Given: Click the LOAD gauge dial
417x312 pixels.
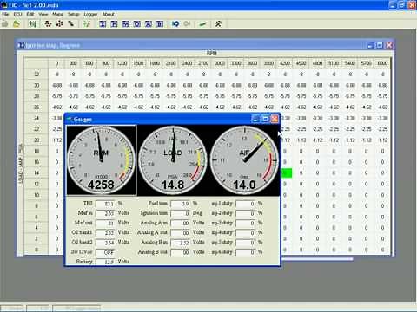Looking at the screenshot, I should (173, 160).
